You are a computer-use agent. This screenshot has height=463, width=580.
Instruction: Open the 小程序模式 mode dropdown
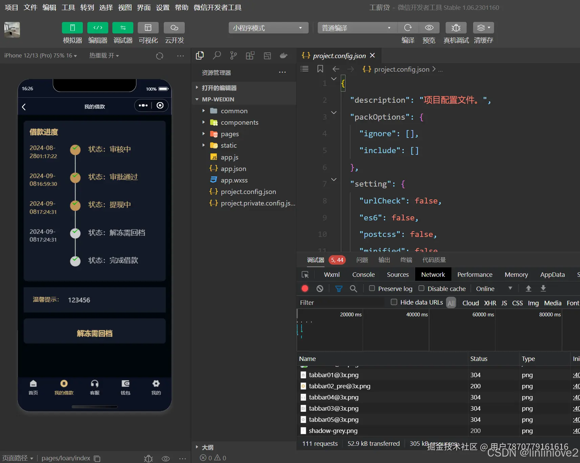click(268, 28)
